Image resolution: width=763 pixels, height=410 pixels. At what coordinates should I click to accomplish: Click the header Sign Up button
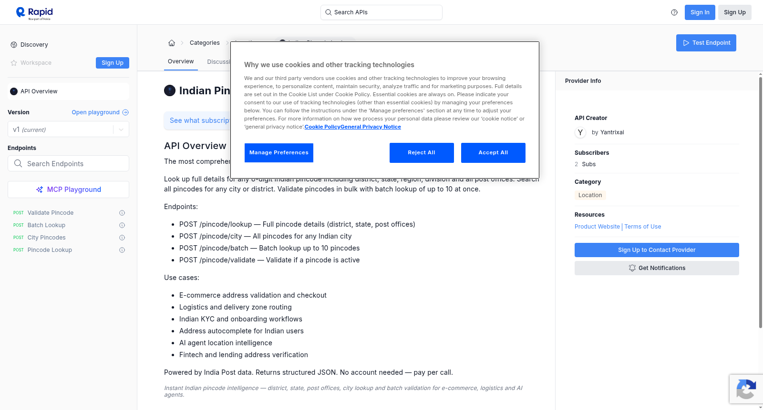pos(735,12)
